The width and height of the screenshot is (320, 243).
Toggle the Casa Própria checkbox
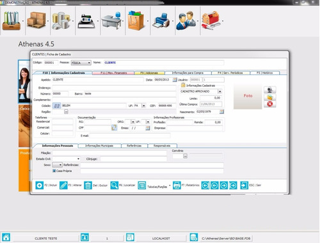(x=54, y=171)
